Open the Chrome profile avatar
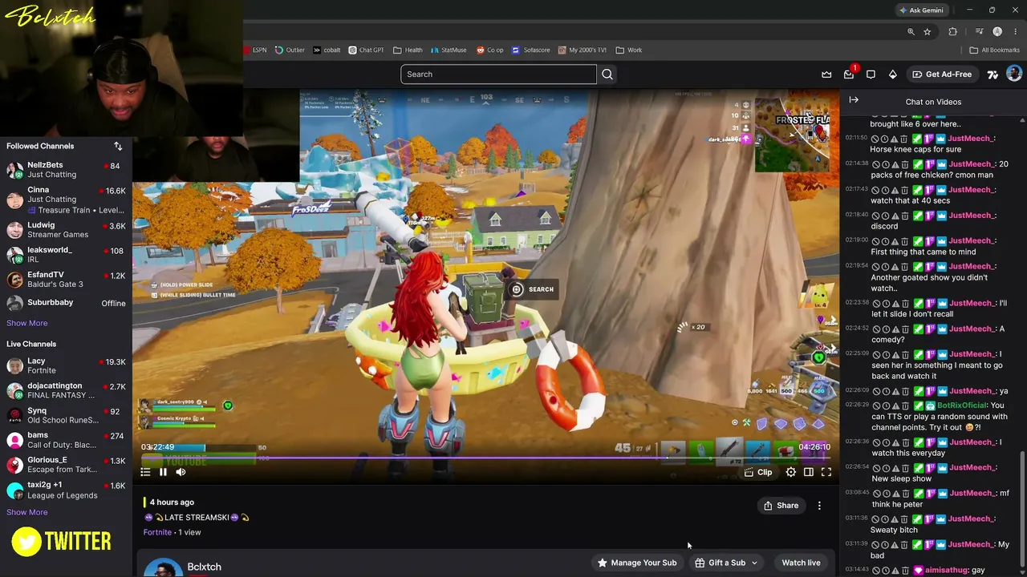 [x=997, y=32]
